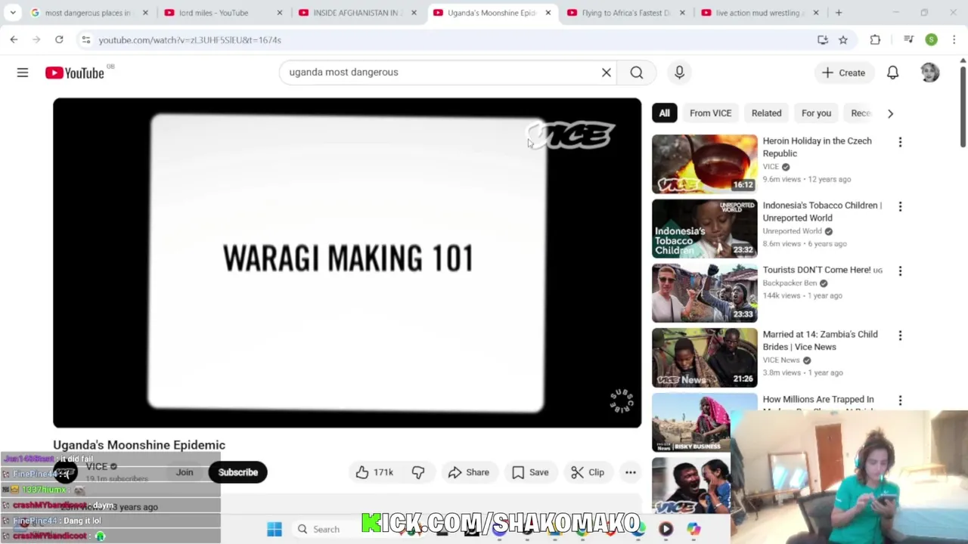Select the From VICE filter chip
Screen dimensions: 968x544
coord(710,113)
